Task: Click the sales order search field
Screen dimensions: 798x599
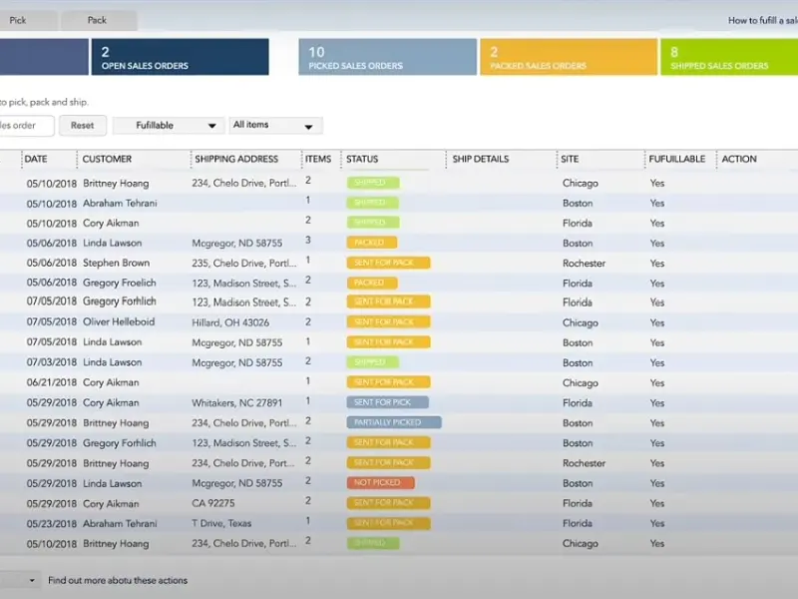Action: pos(26,126)
